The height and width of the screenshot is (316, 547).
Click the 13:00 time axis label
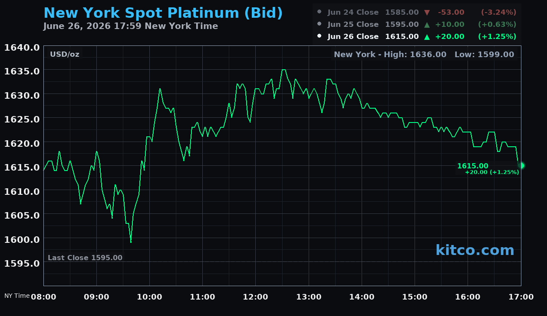pyautogui.click(x=309, y=297)
